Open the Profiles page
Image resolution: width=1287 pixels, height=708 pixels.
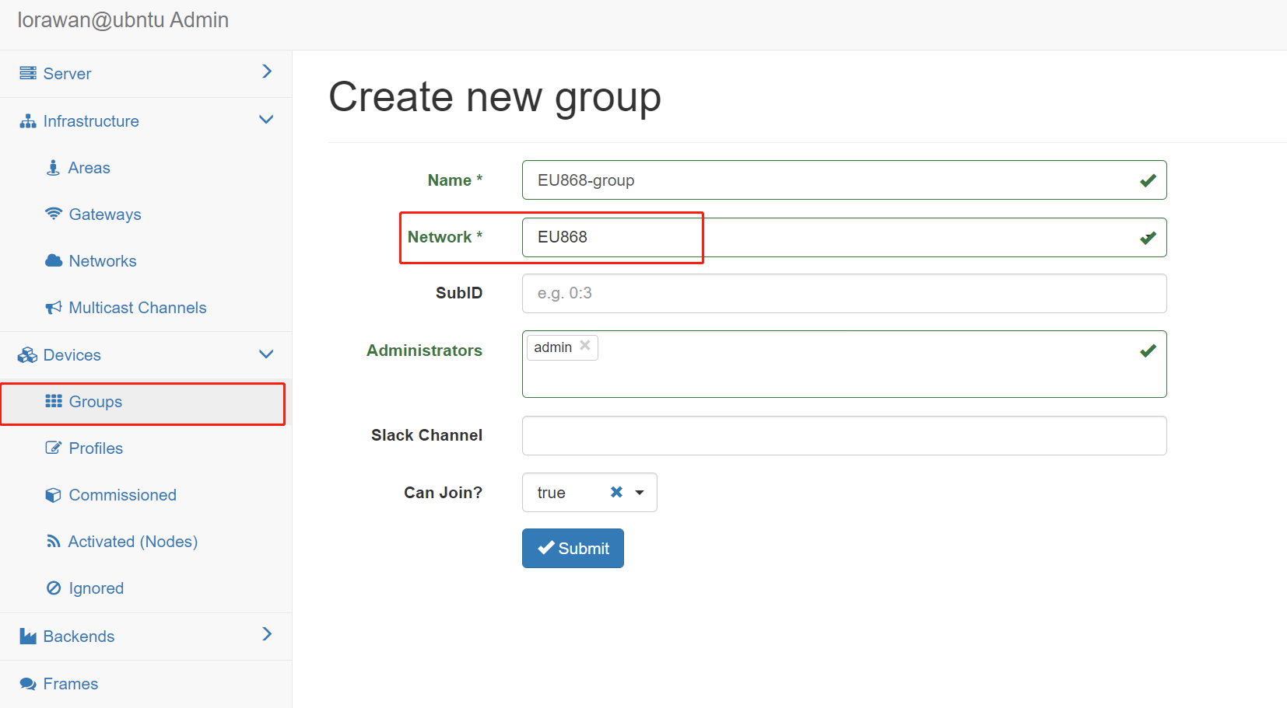tap(146, 448)
